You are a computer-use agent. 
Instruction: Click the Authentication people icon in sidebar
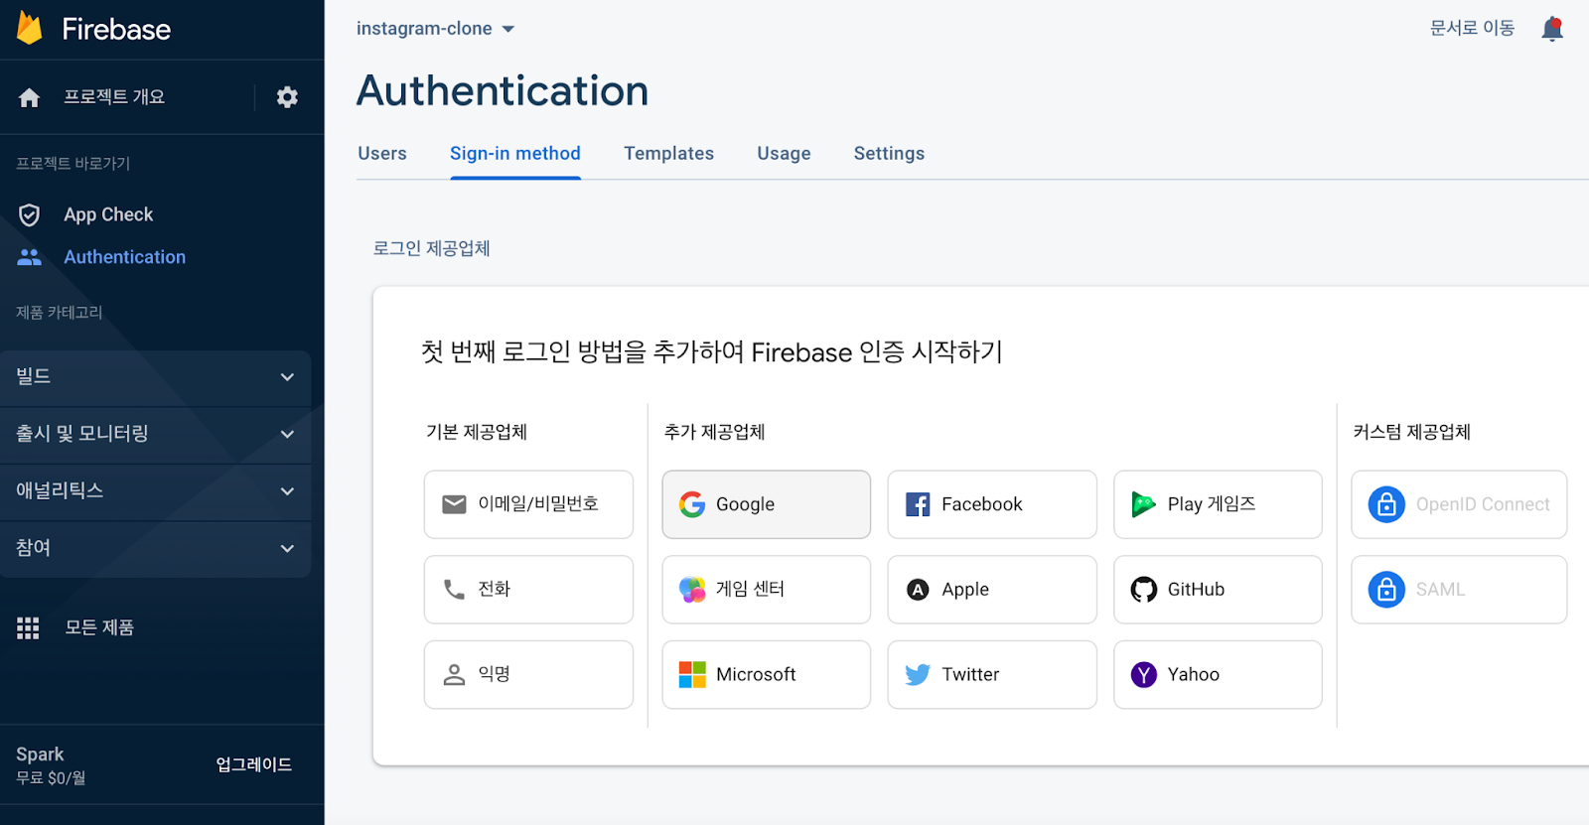pos(30,257)
